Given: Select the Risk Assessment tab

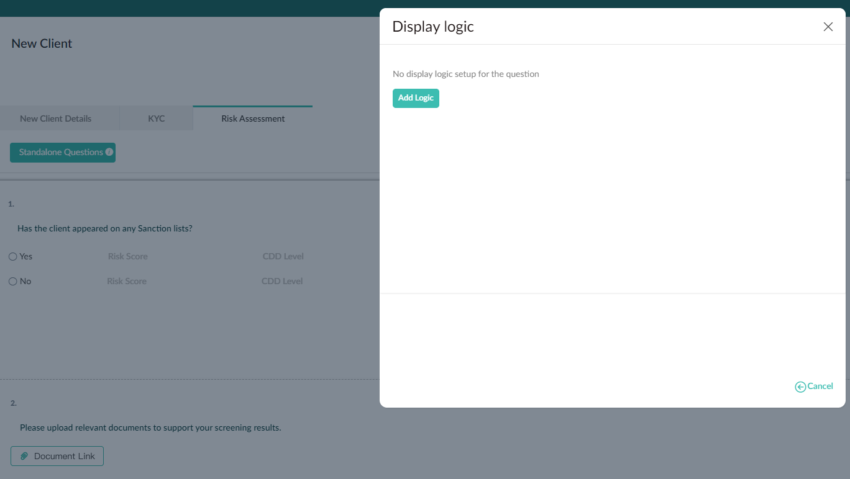Looking at the screenshot, I should [253, 119].
